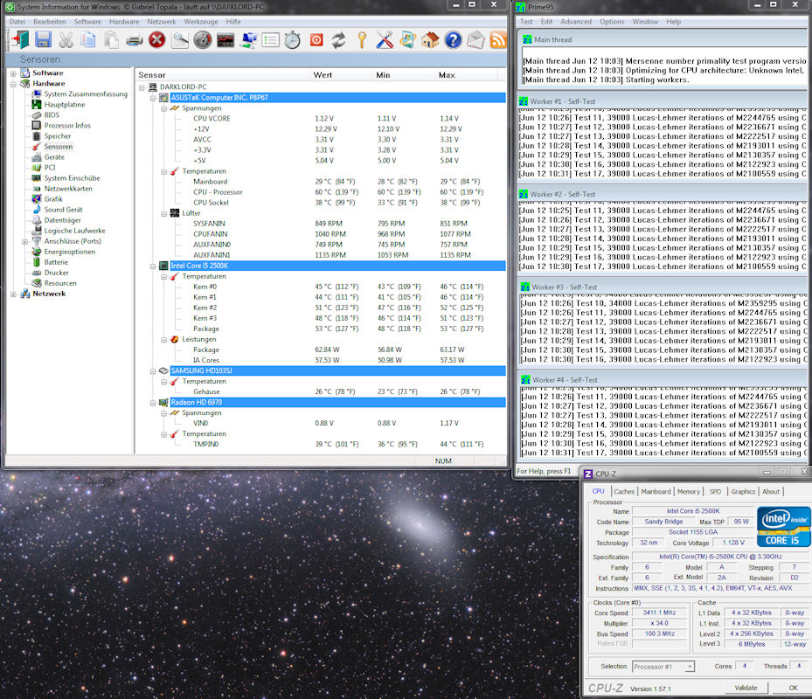Expand the Netzwerk tree node
This screenshot has height=699, width=812.
tap(13, 294)
